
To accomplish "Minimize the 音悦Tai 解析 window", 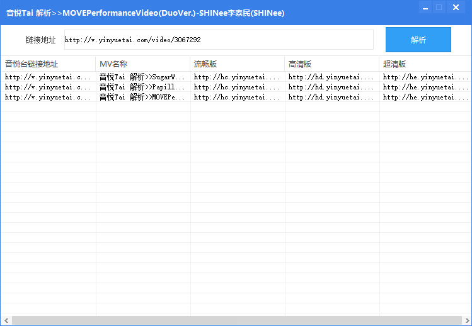I will click(425, 8).
